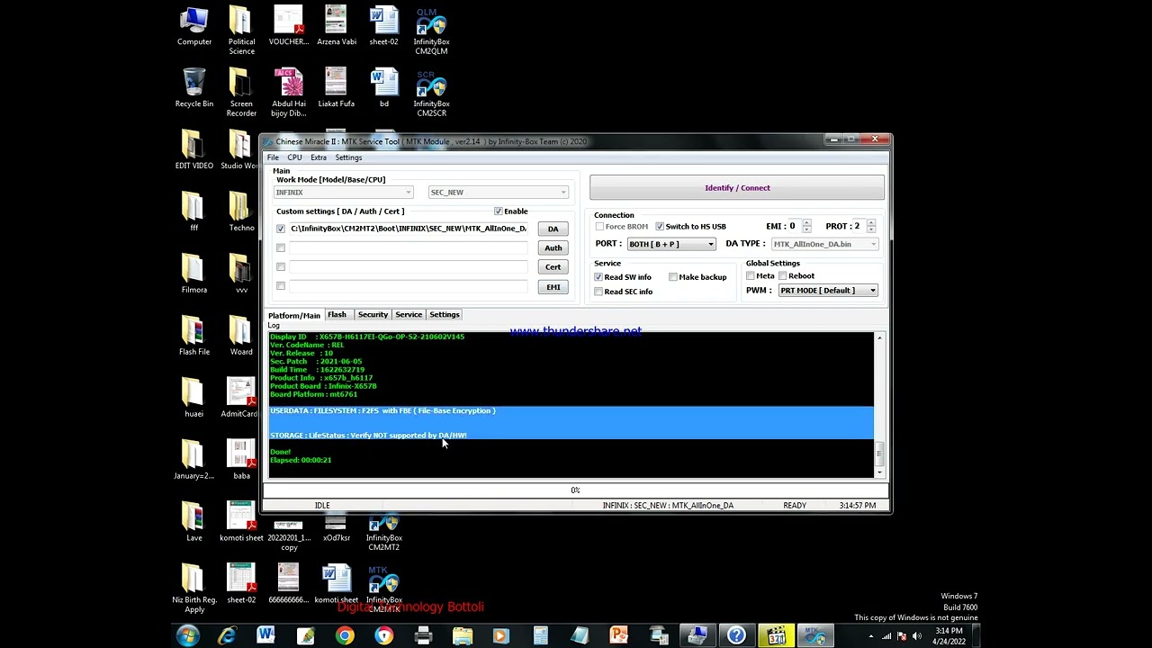Adjust the PROT value spinner

point(870,226)
